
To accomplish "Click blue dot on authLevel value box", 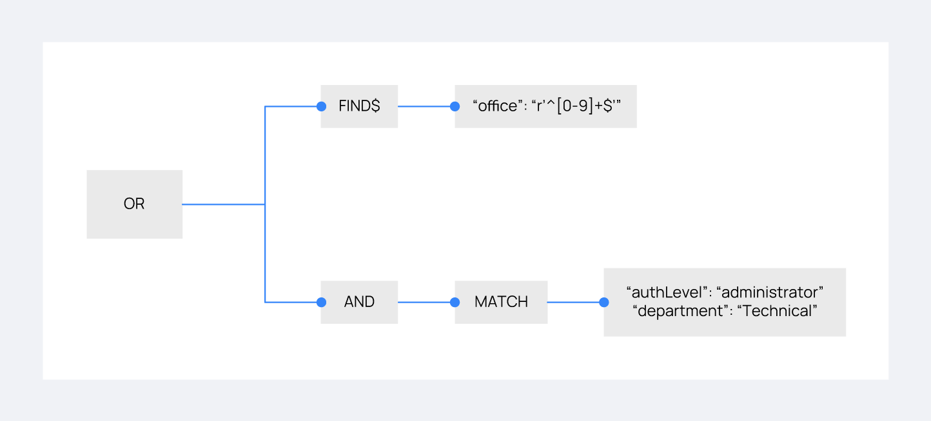I will click(x=604, y=302).
